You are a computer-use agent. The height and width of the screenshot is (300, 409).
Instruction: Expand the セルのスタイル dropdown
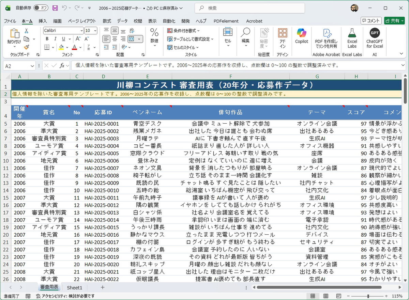coord(186,47)
